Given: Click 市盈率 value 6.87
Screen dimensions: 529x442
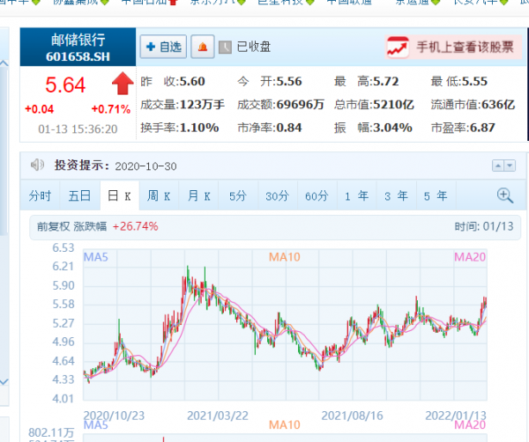Looking at the screenshot, I should (x=483, y=128).
